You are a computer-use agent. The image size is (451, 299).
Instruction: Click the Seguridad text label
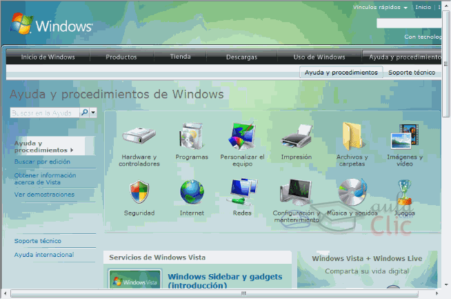point(139,213)
